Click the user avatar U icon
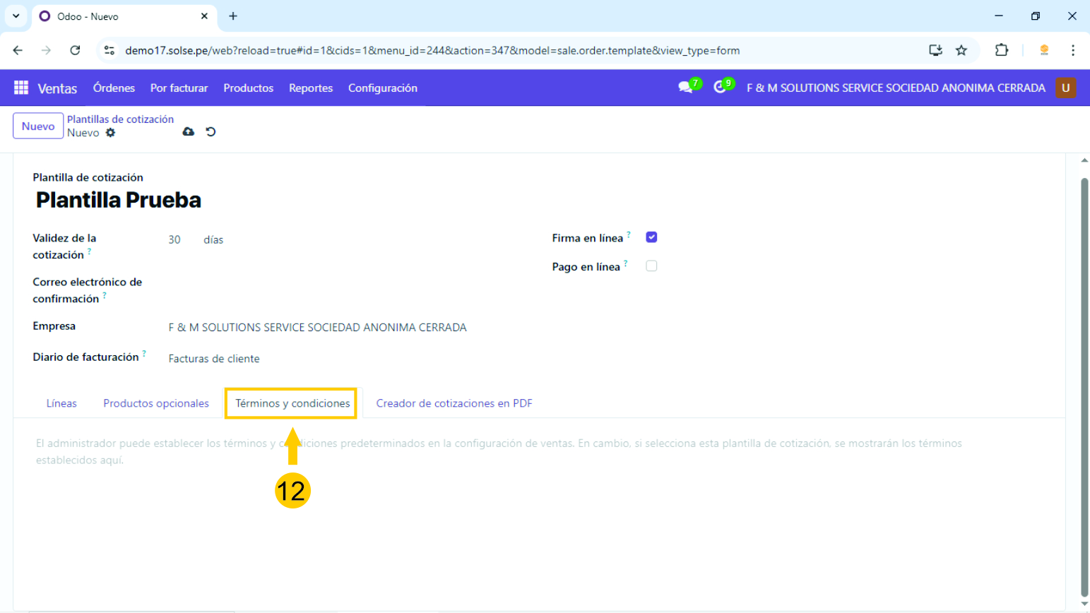 (1065, 88)
